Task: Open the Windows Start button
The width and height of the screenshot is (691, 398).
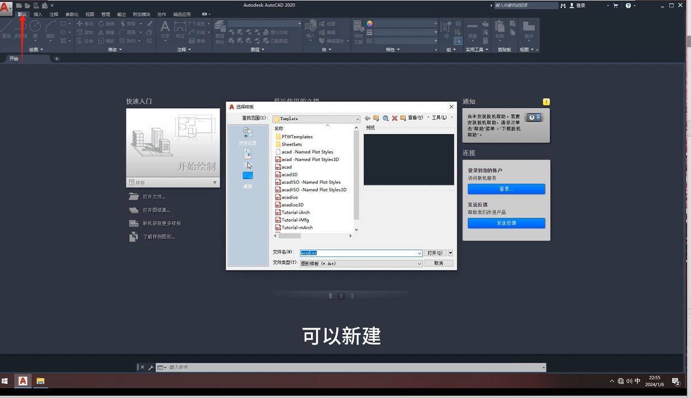Action: tap(6, 381)
